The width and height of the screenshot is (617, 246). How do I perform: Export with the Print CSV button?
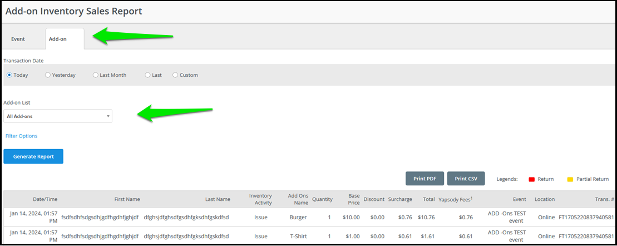466,179
